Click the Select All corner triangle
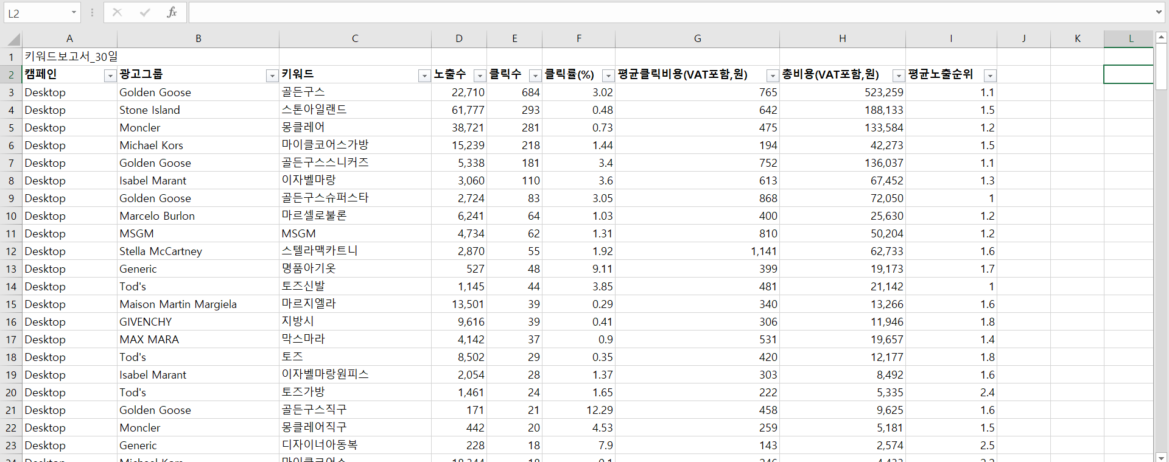Viewport: 1169px width, 462px height. pos(13,40)
